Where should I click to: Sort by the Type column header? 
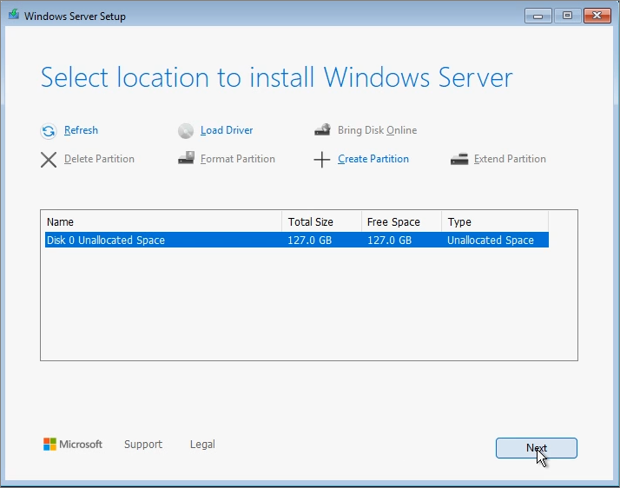point(495,221)
